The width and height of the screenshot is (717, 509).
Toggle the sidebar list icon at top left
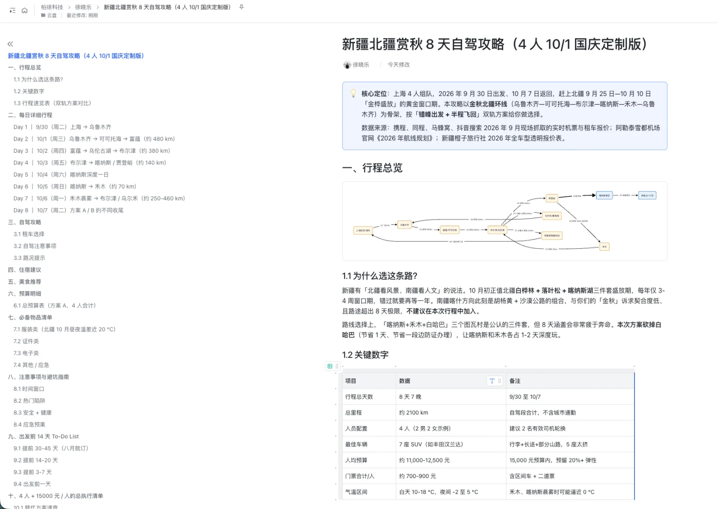[13, 10]
